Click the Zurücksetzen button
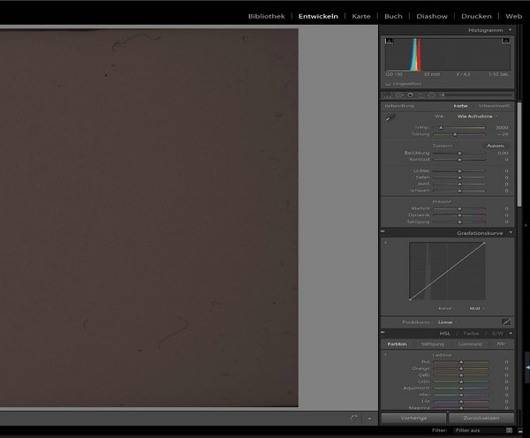The width and height of the screenshot is (530, 438). pos(481,418)
